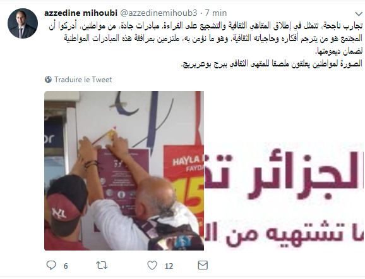
Task: Click the reply count showing 6
Action: pyautogui.click(x=66, y=266)
